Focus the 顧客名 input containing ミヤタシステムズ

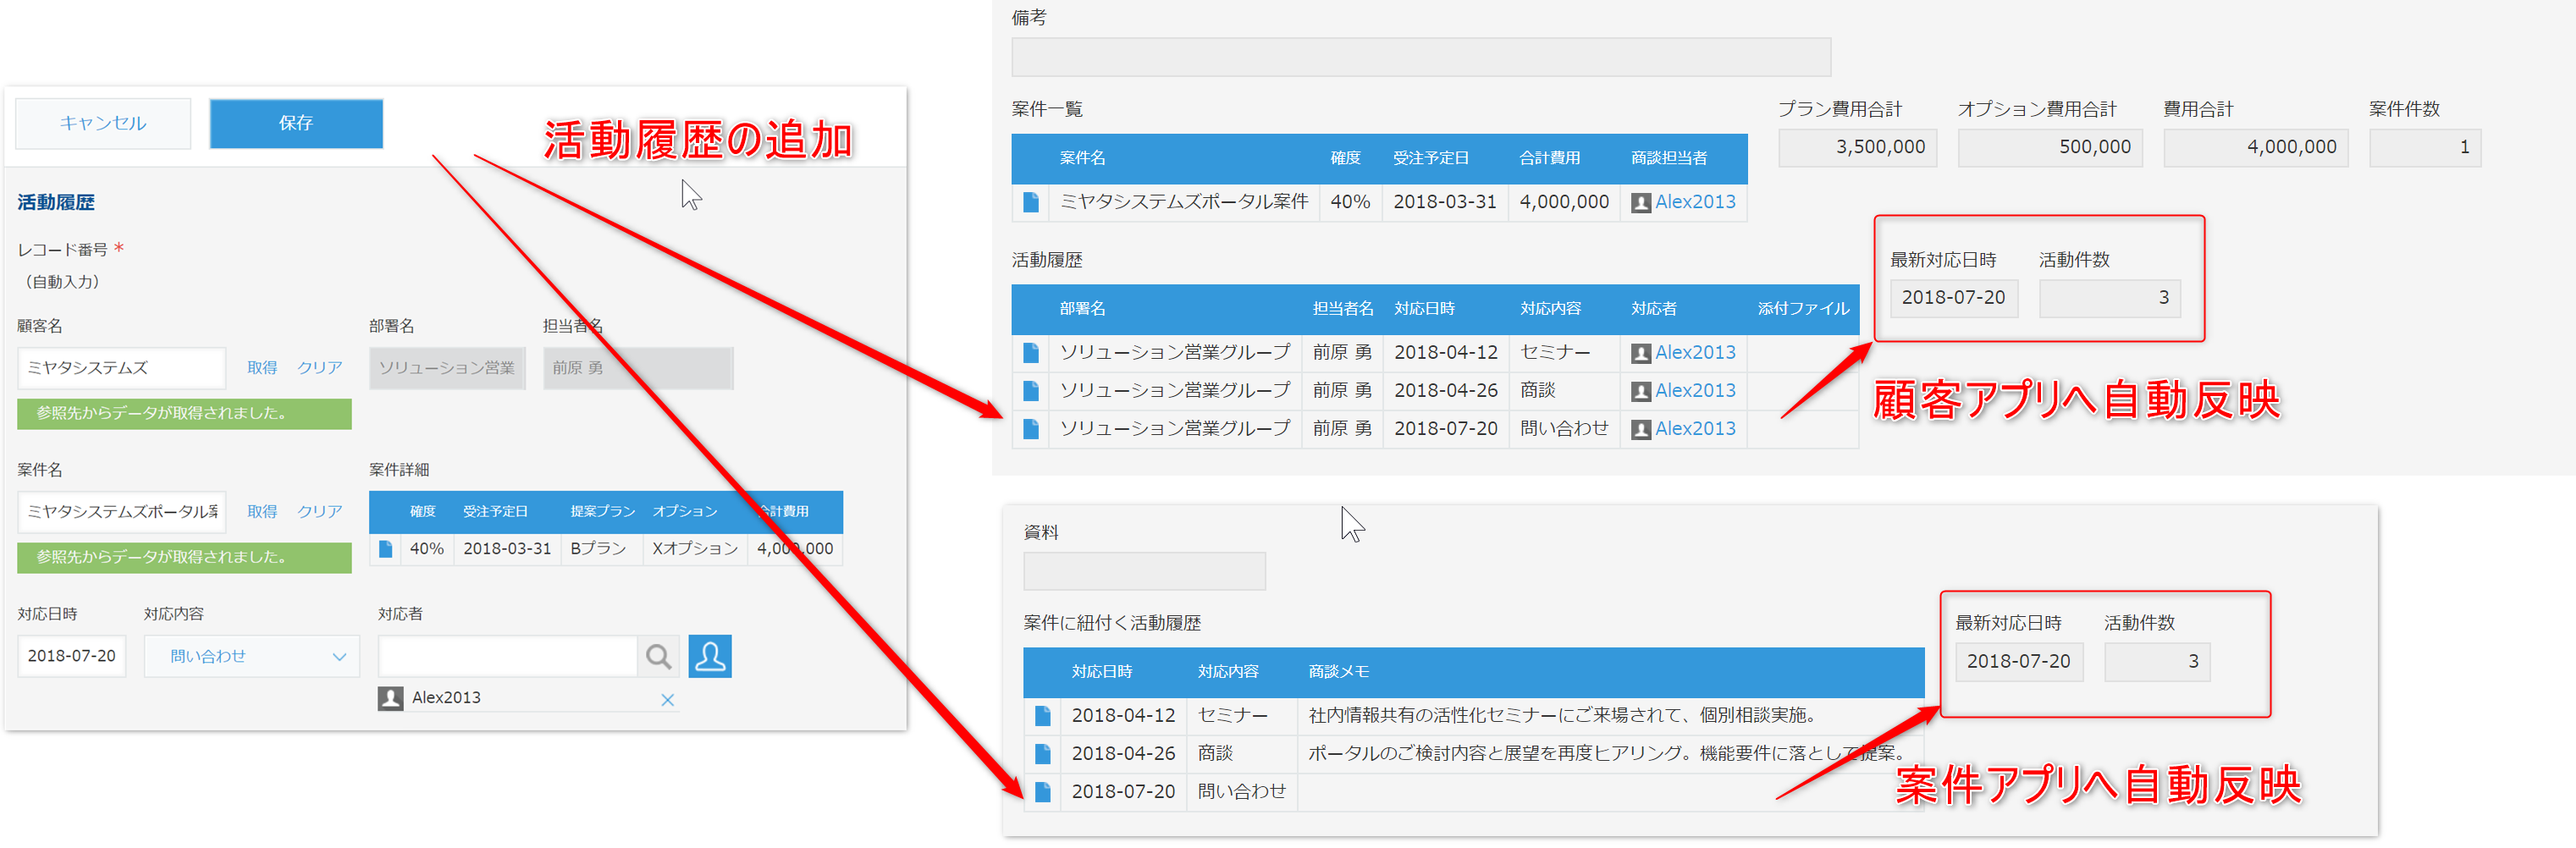tap(122, 368)
